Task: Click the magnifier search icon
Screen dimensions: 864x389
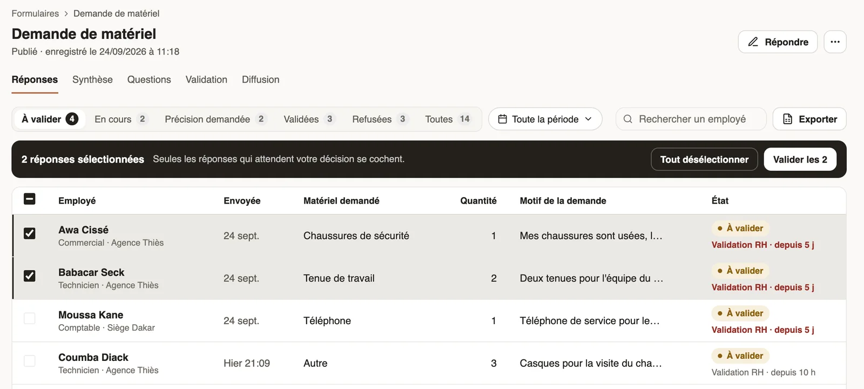Action: 627,119
